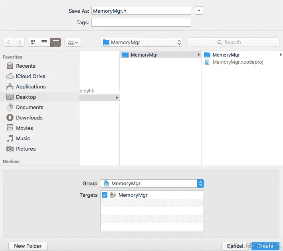Click the Tags input field
This screenshot has height=251, width=283.
pos(141,22)
